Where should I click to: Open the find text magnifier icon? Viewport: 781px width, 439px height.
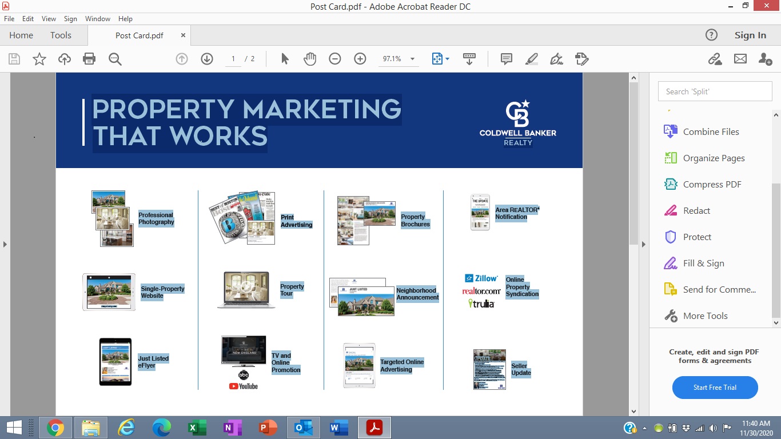pyautogui.click(x=115, y=59)
